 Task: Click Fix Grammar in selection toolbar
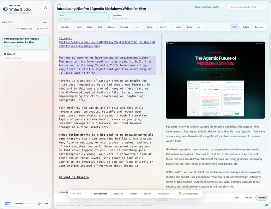pos(99,193)
